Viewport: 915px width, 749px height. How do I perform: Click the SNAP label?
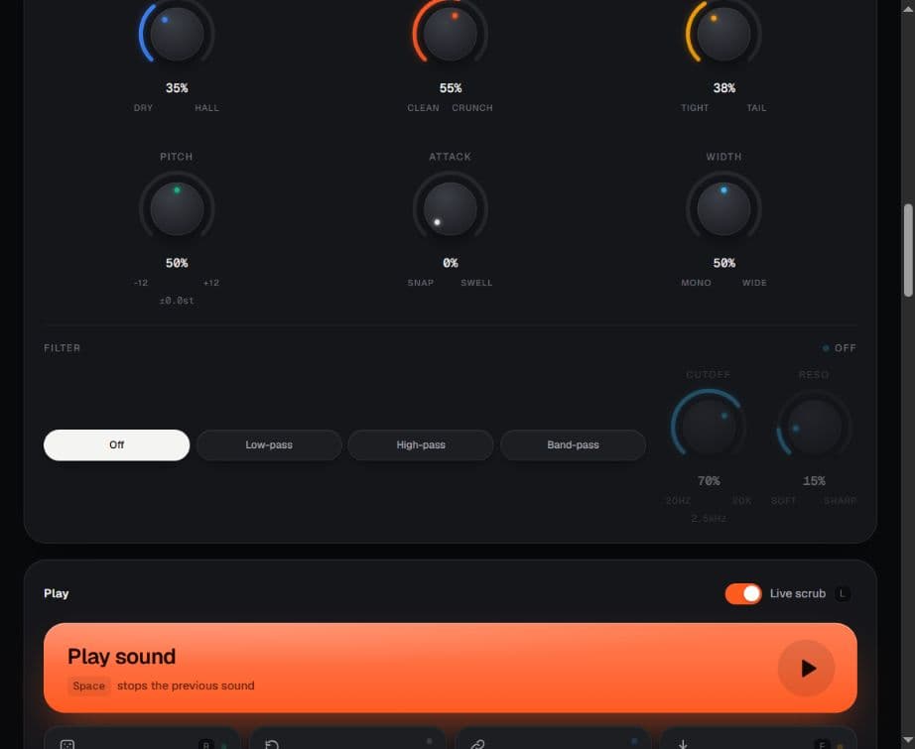[420, 283]
